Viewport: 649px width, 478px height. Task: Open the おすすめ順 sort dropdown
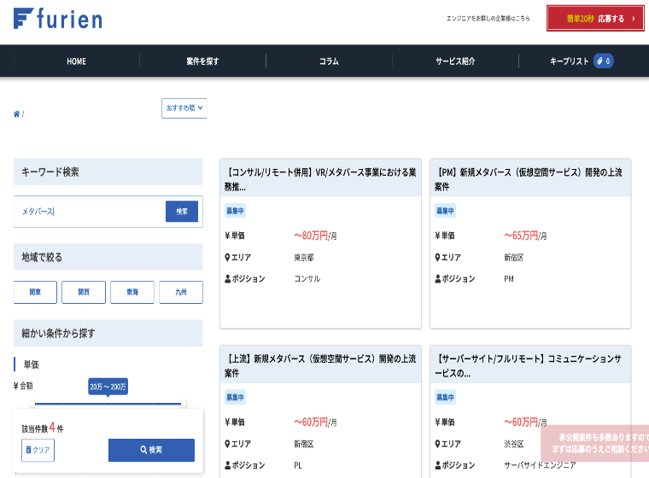coord(184,108)
